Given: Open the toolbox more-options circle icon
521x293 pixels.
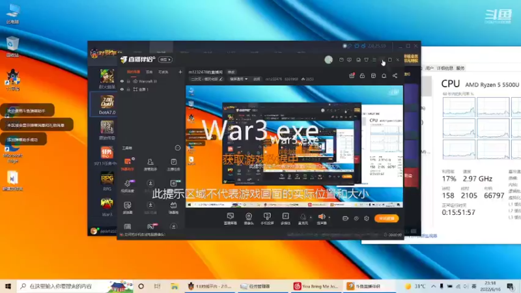Looking at the screenshot, I should click(x=177, y=148).
